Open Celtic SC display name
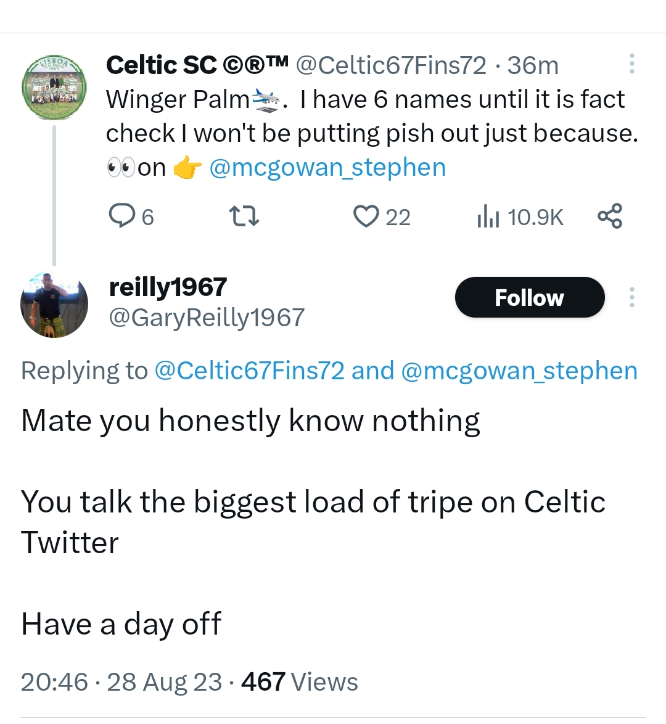The image size is (666, 724). click(197, 65)
